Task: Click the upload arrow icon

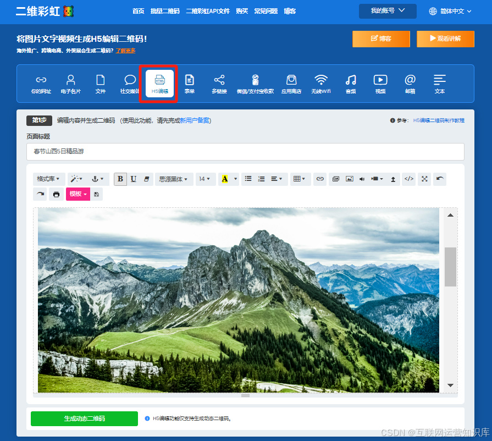Action: point(393,179)
